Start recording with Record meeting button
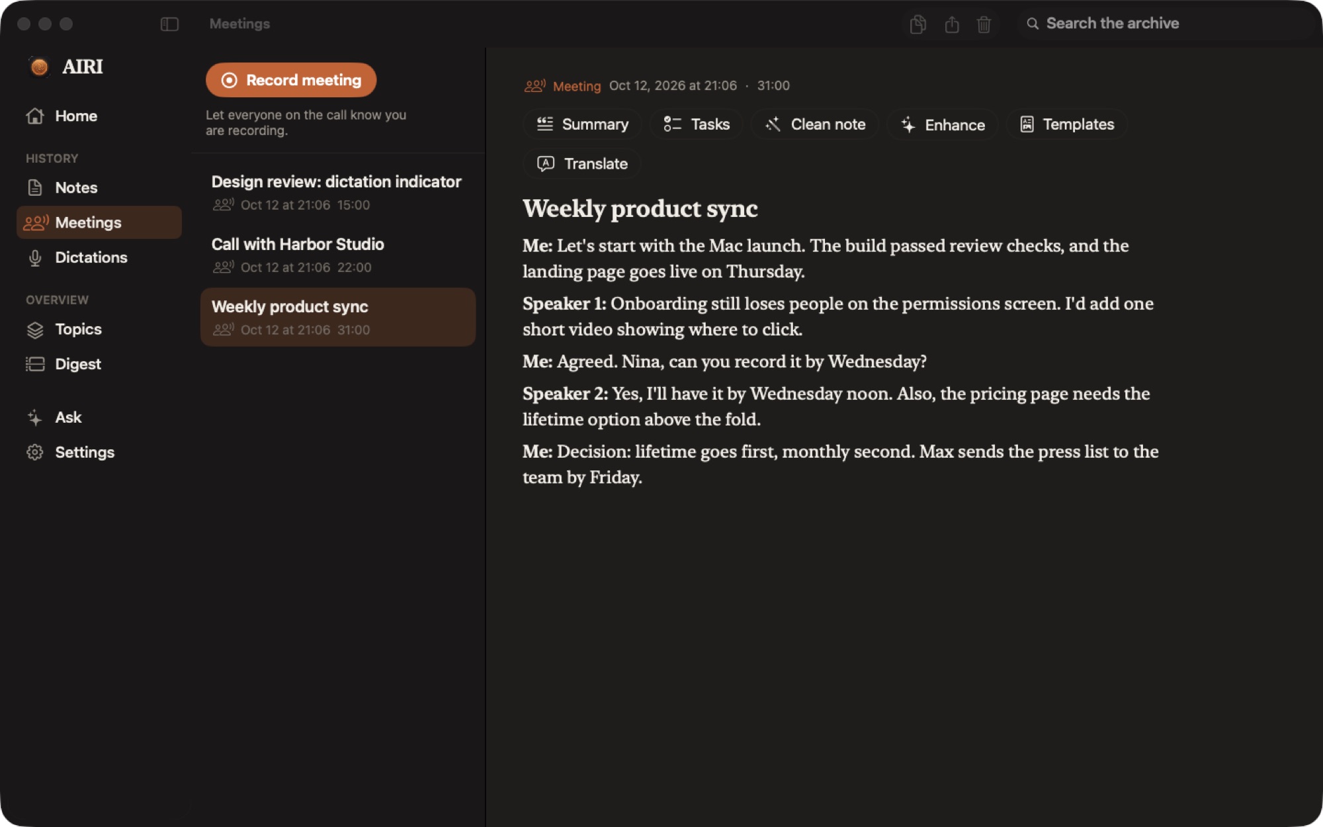The height and width of the screenshot is (827, 1323). (291, 80)
